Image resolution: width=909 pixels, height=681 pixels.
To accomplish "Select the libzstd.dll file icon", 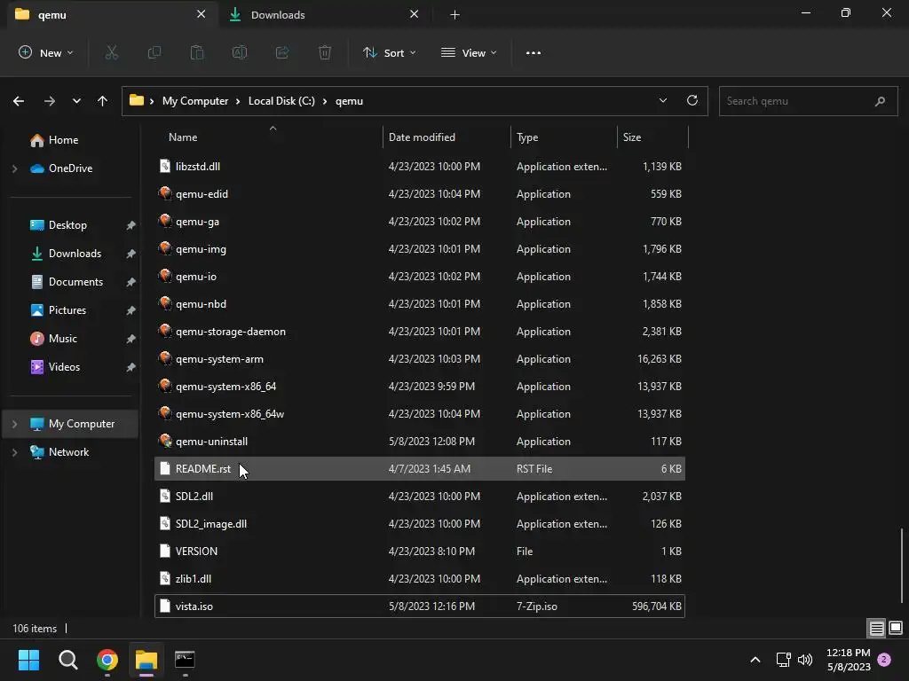I will pyautogui.click(x=165, y=166).
